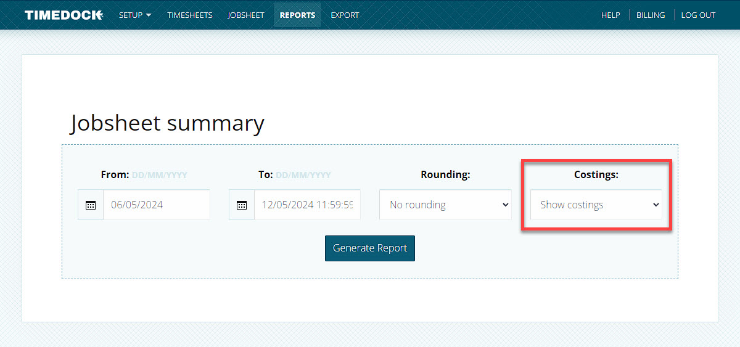Click the Generate Report button
740x347 pixels.
(x=370, y=248)
